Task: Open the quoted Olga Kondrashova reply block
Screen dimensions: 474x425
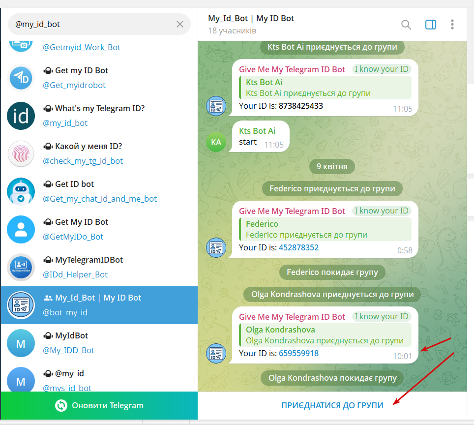Action: (x=326, y=335)
